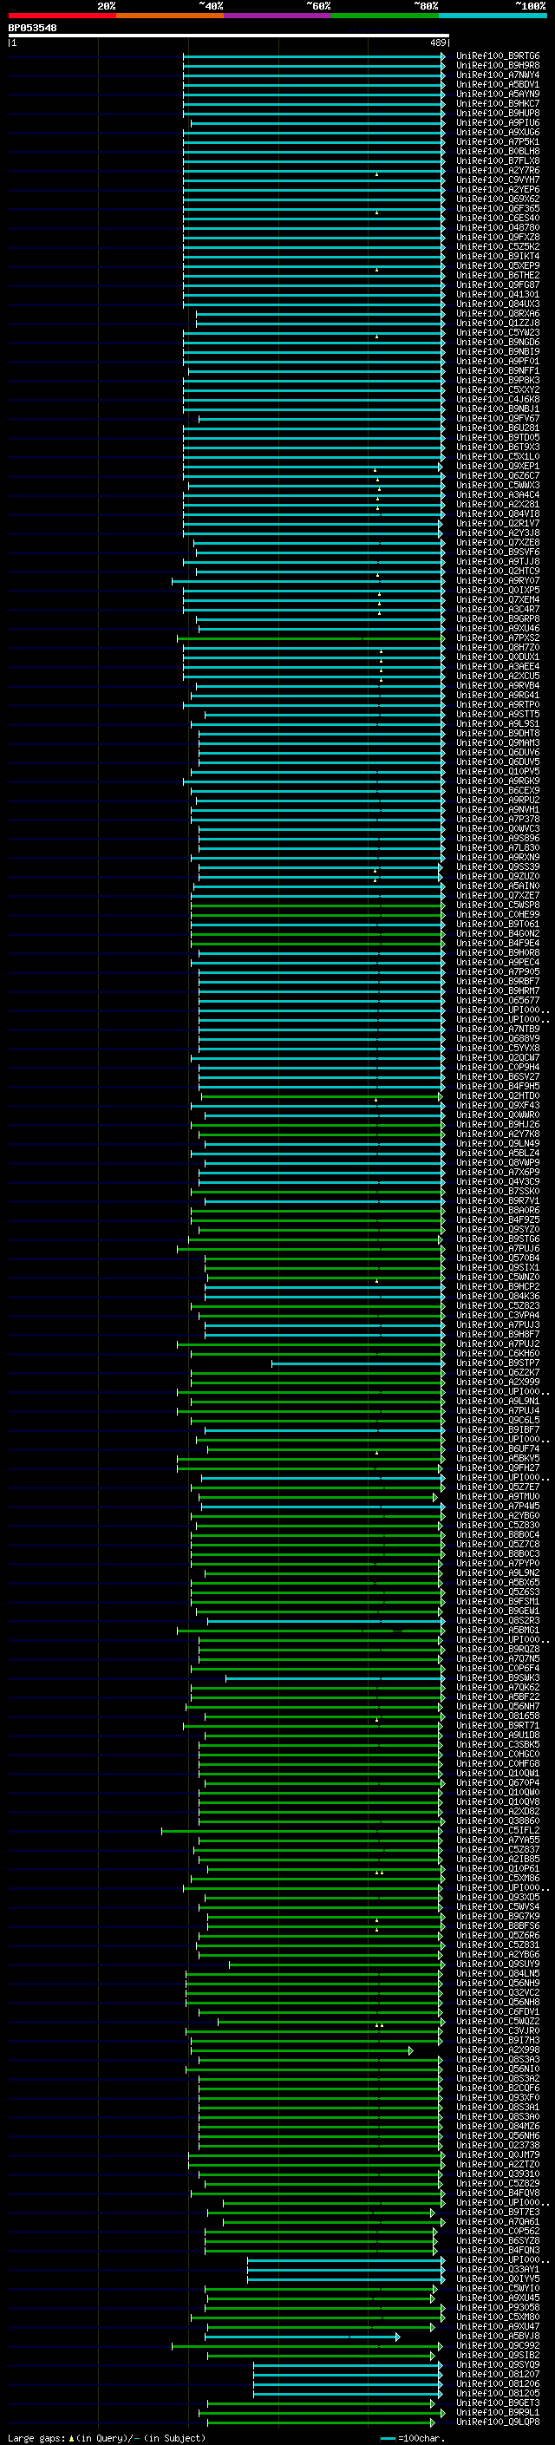Click arrowhead ending UniRef100_Q9XEP1 alignment

tap(441, 466)
